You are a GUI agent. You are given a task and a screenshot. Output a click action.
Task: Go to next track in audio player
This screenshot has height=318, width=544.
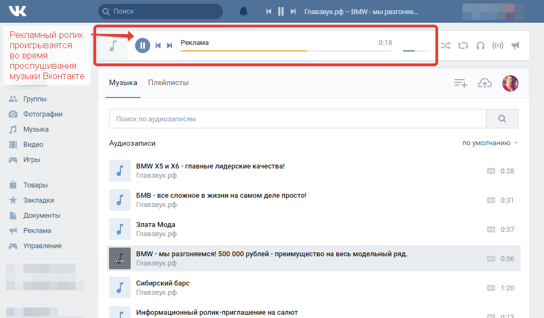click(x=170, y=46)
